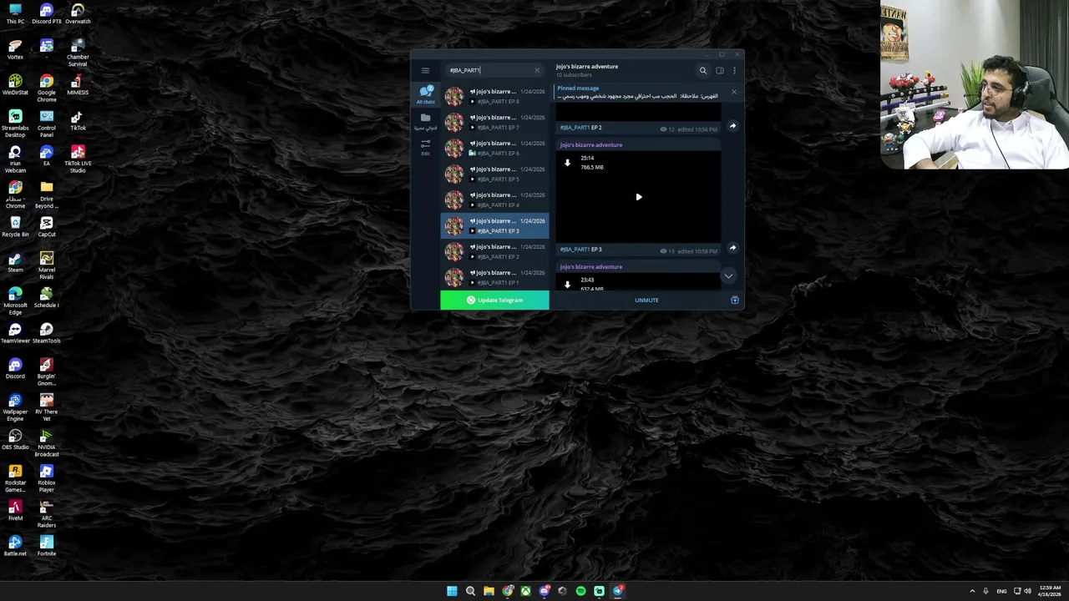The height and width of the screenshot is (601, 1069).
Task: Open the Edit folders option
Action: [425, 148]
